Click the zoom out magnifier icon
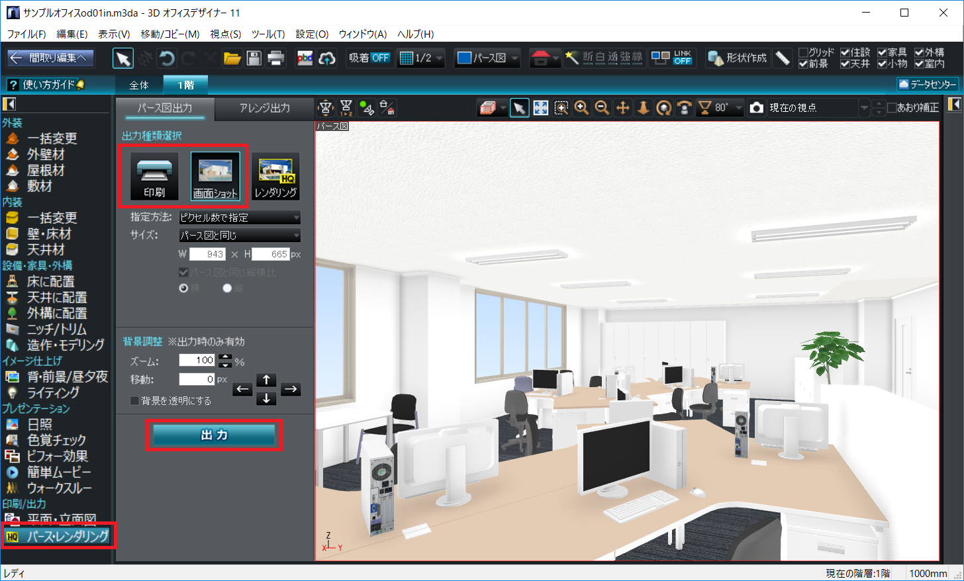Viewport: 964px width, 581px height. coord(602,108)
